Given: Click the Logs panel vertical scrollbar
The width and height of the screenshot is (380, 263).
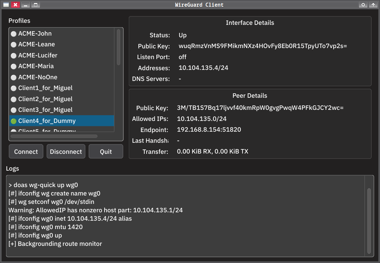Looking at the screenshot, I should tap(369, 221).
